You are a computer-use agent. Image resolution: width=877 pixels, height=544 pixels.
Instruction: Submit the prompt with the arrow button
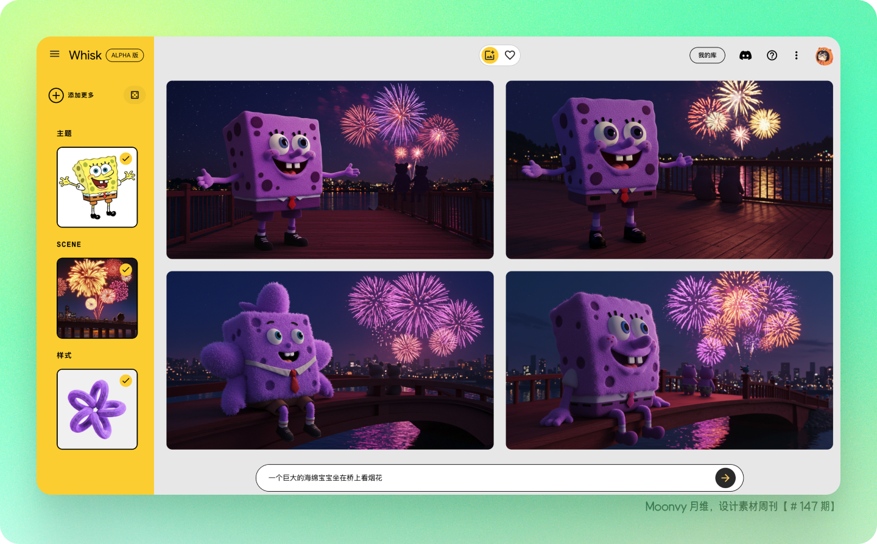tap(725, 478)
